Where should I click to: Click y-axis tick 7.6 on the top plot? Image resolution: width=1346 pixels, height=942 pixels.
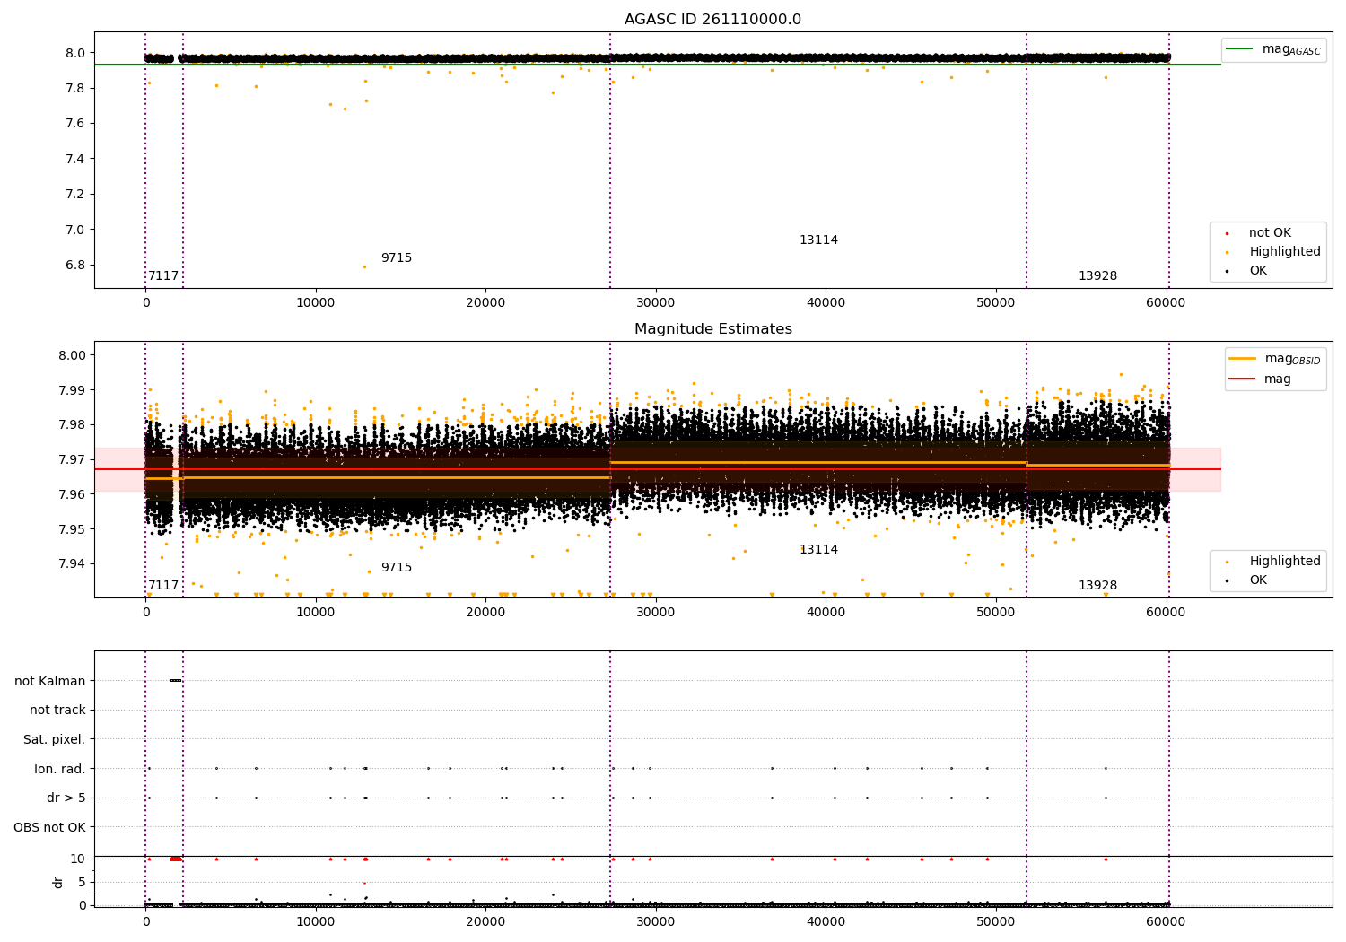(x=76, y=124)
